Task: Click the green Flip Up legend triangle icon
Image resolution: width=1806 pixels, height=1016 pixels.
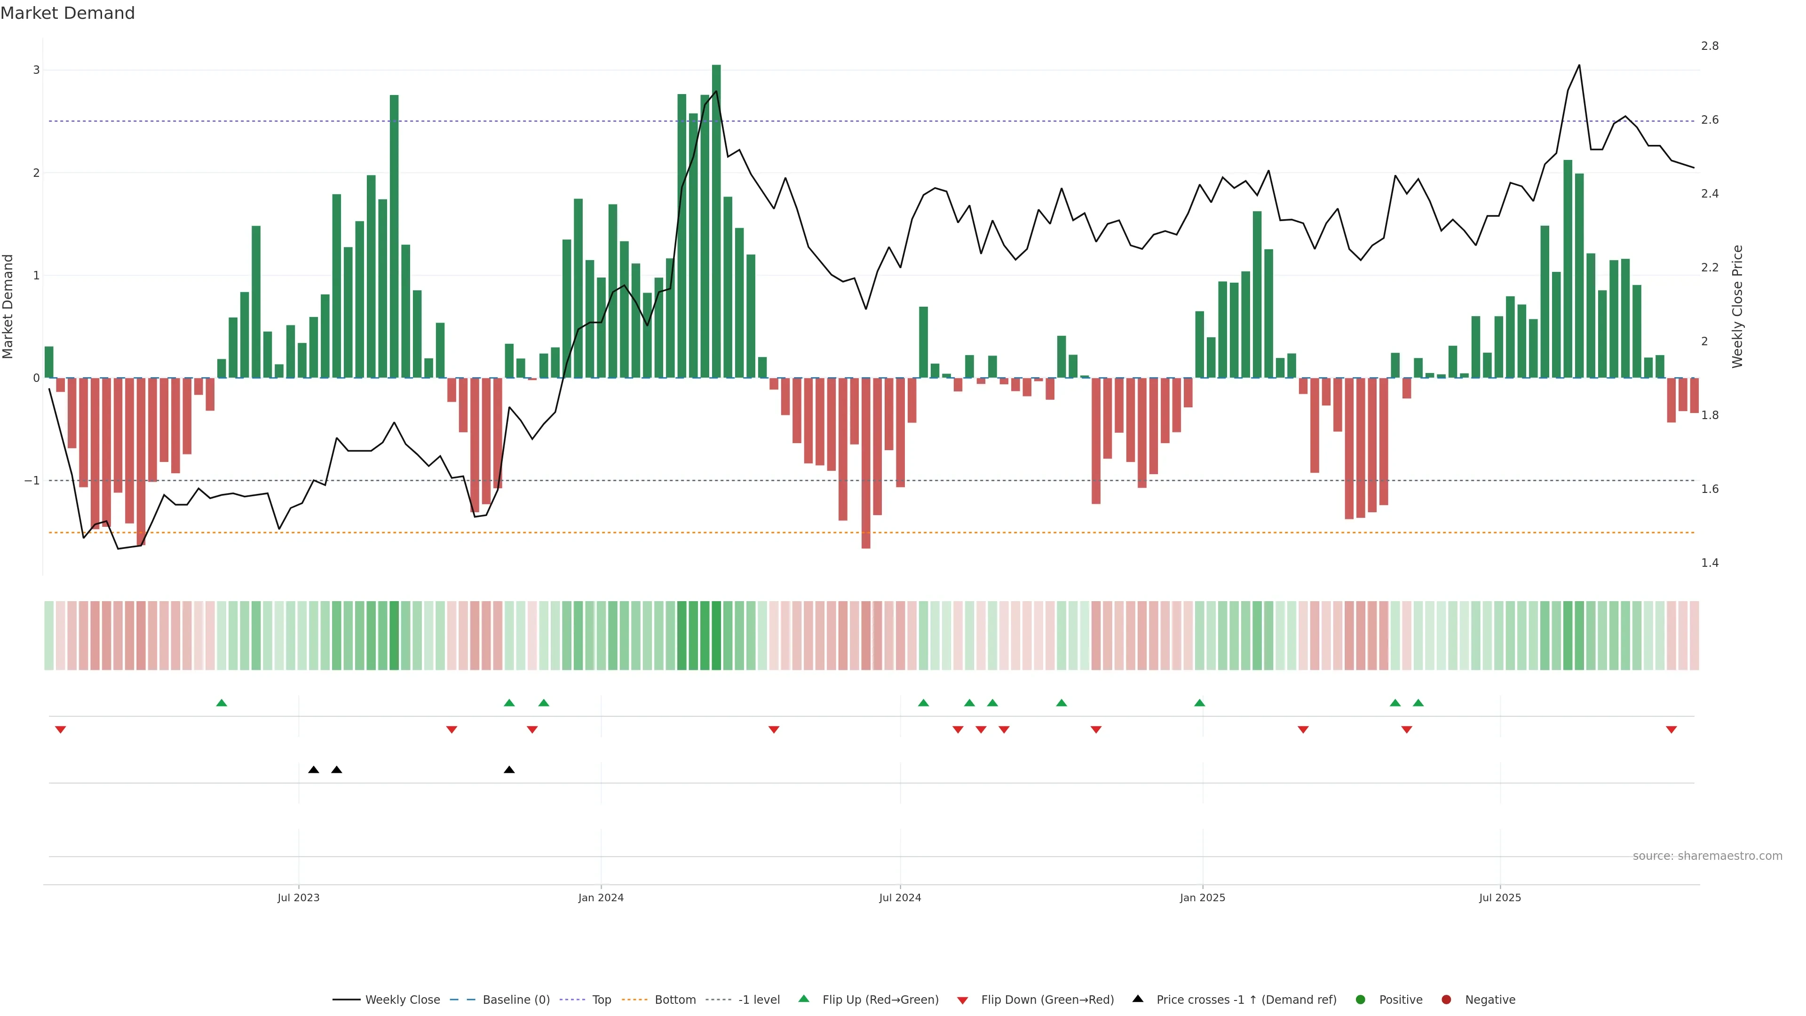Action: click(803, 999)
